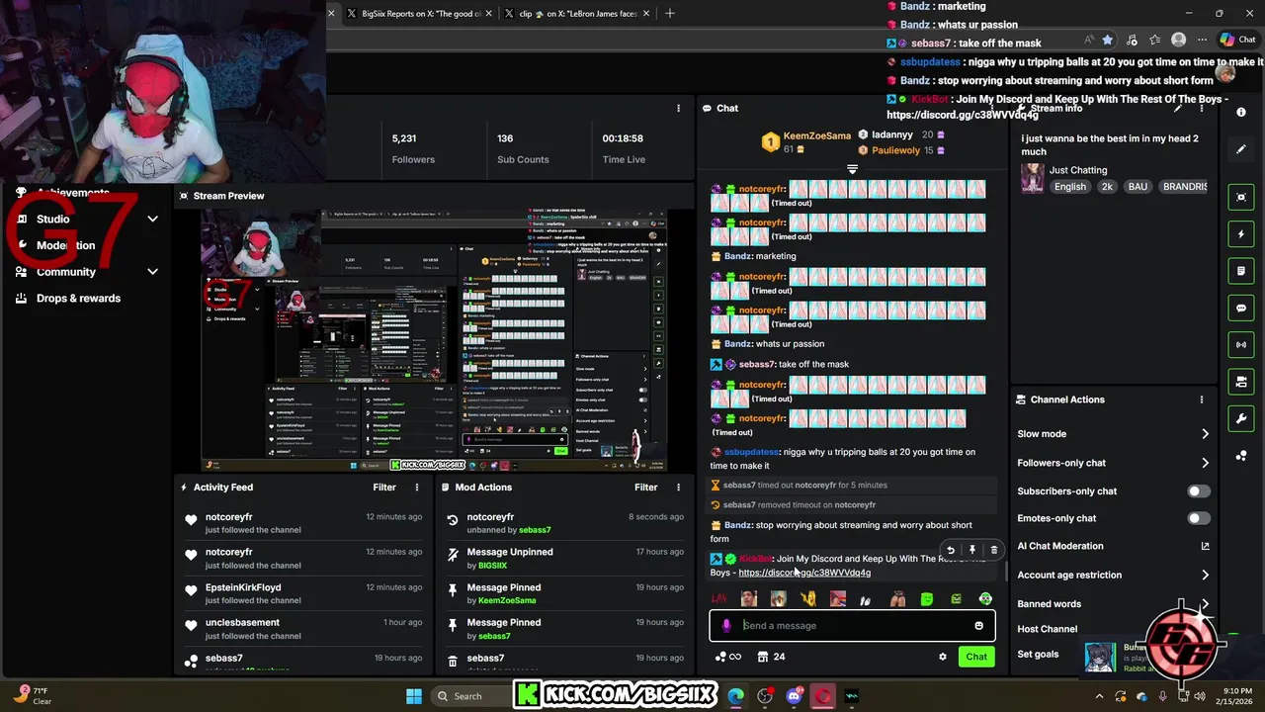This screenshot has width=1265, height=712.
Task: Click the Just Chatting category
Action: [x=1078, y=170]
